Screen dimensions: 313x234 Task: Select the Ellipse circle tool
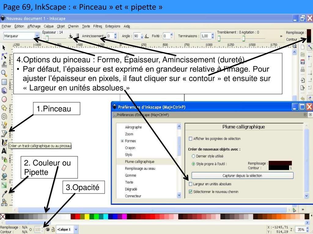point(4,99)
